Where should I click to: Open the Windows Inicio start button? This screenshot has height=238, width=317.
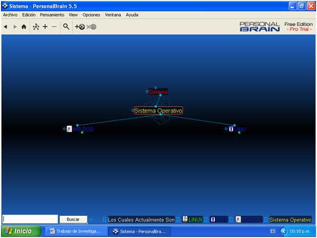coord(21,231)
